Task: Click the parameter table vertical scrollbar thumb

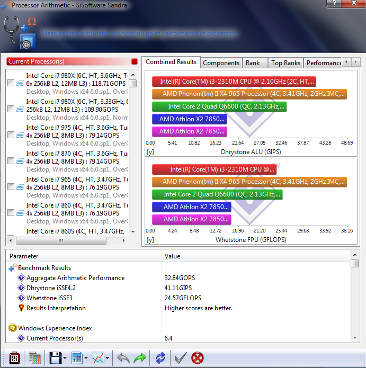Action: (x=355, y=263)
